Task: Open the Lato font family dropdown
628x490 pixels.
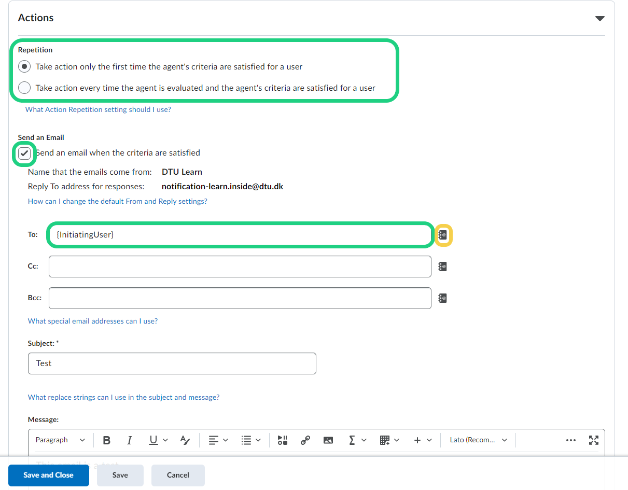Action: click(478, 440)
